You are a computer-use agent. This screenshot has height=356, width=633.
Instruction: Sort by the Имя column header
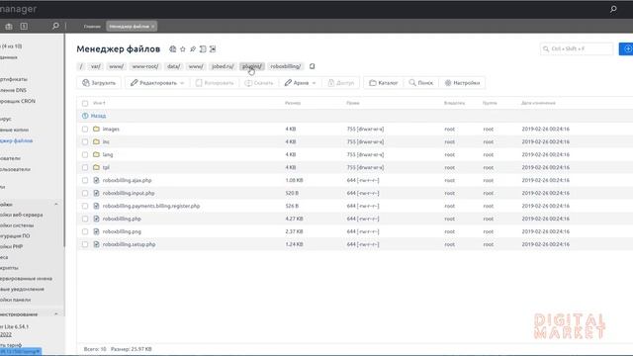pos(99,103)
